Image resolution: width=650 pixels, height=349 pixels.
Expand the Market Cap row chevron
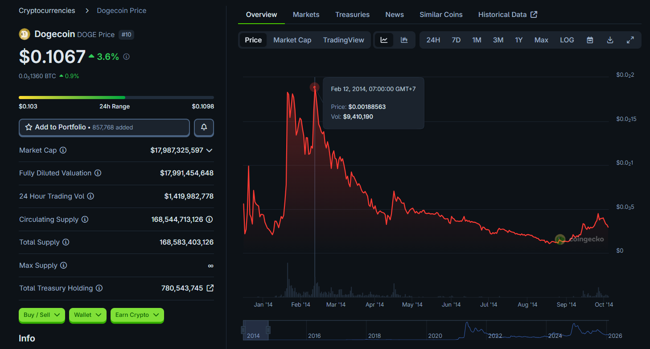click(x=209, y=150)
